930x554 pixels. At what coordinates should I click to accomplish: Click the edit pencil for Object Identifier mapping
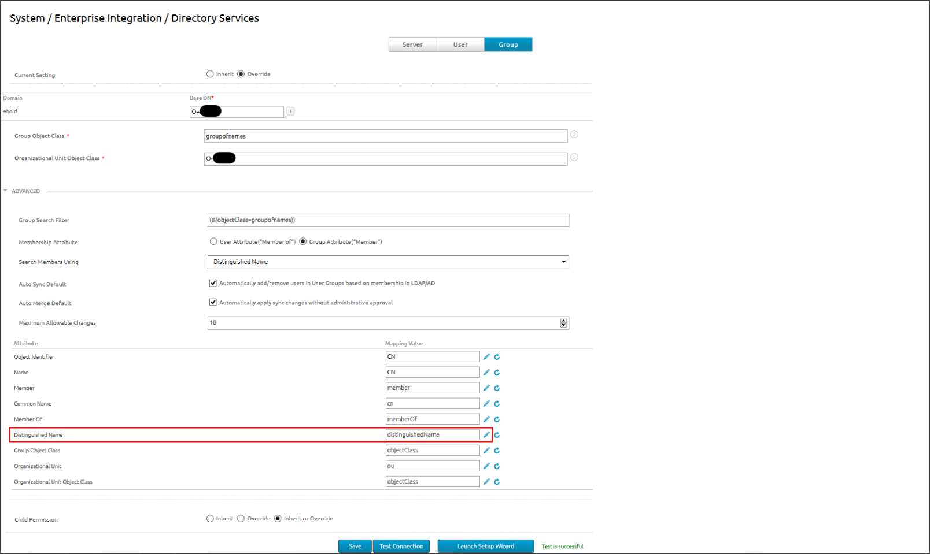point(486,357)
